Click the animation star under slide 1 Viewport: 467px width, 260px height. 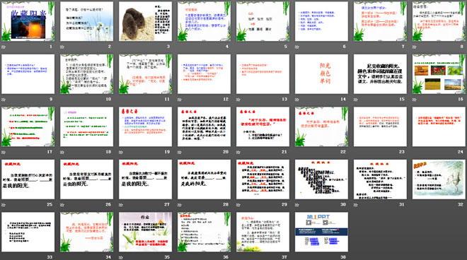[4, 47]
